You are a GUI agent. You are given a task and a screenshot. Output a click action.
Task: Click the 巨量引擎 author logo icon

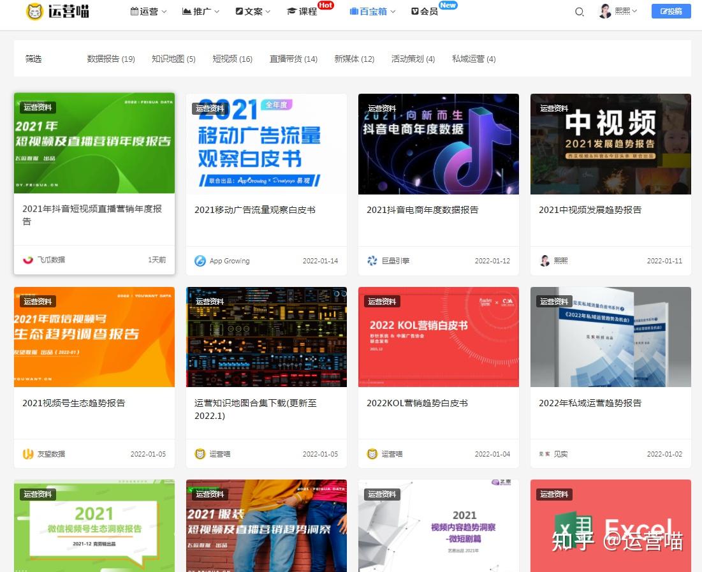372,261
